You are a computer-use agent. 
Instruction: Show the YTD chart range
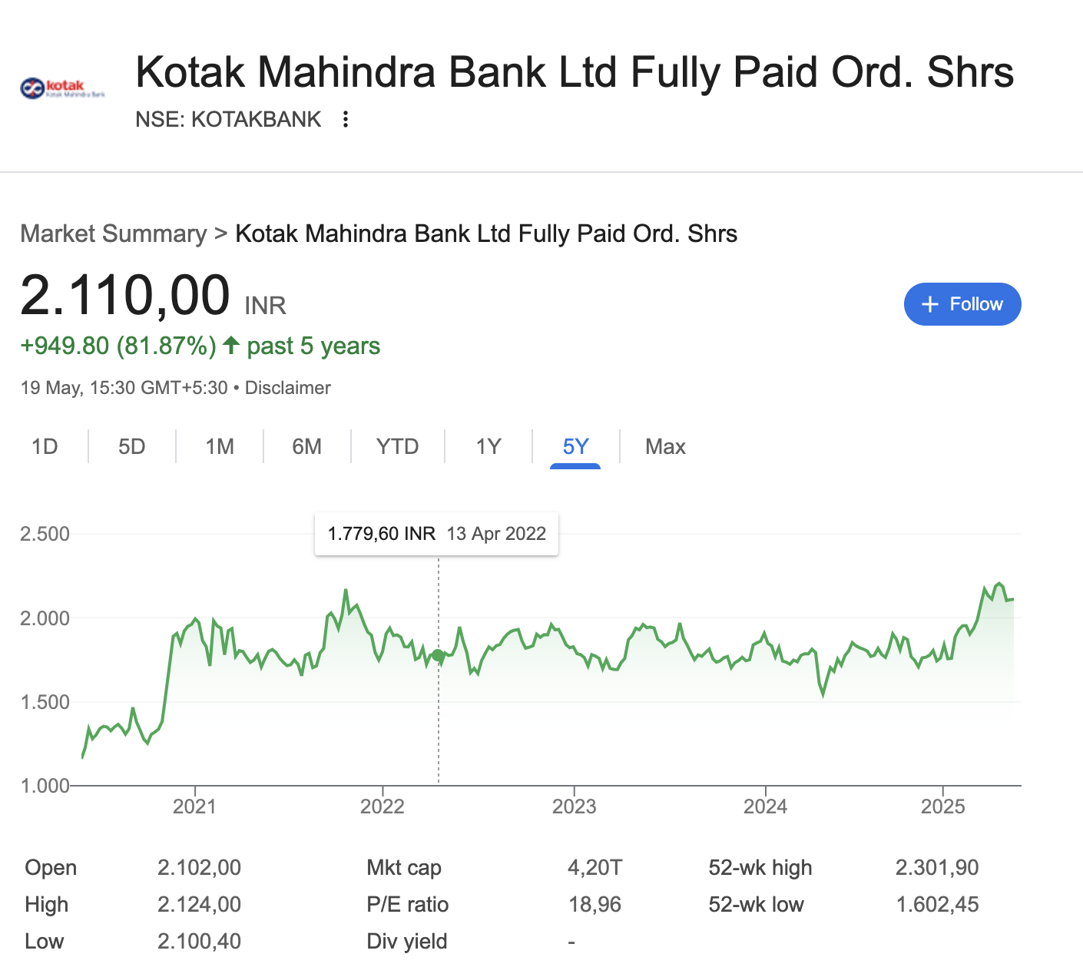pos(397,446)
